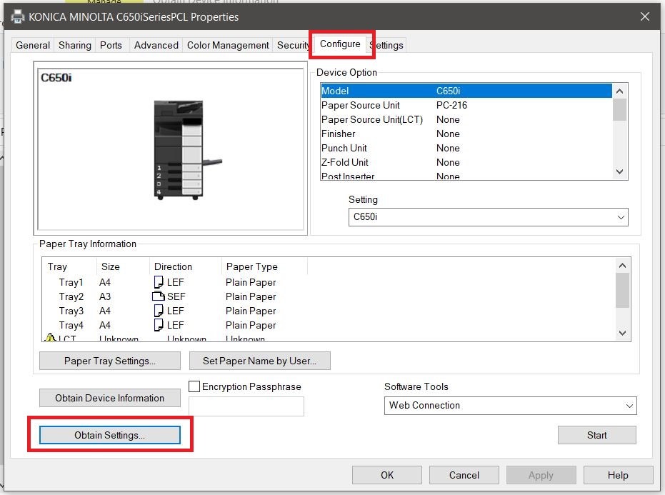Click the LCT warning icon
The height and width of the screenshot is (495, 665).
50,339
